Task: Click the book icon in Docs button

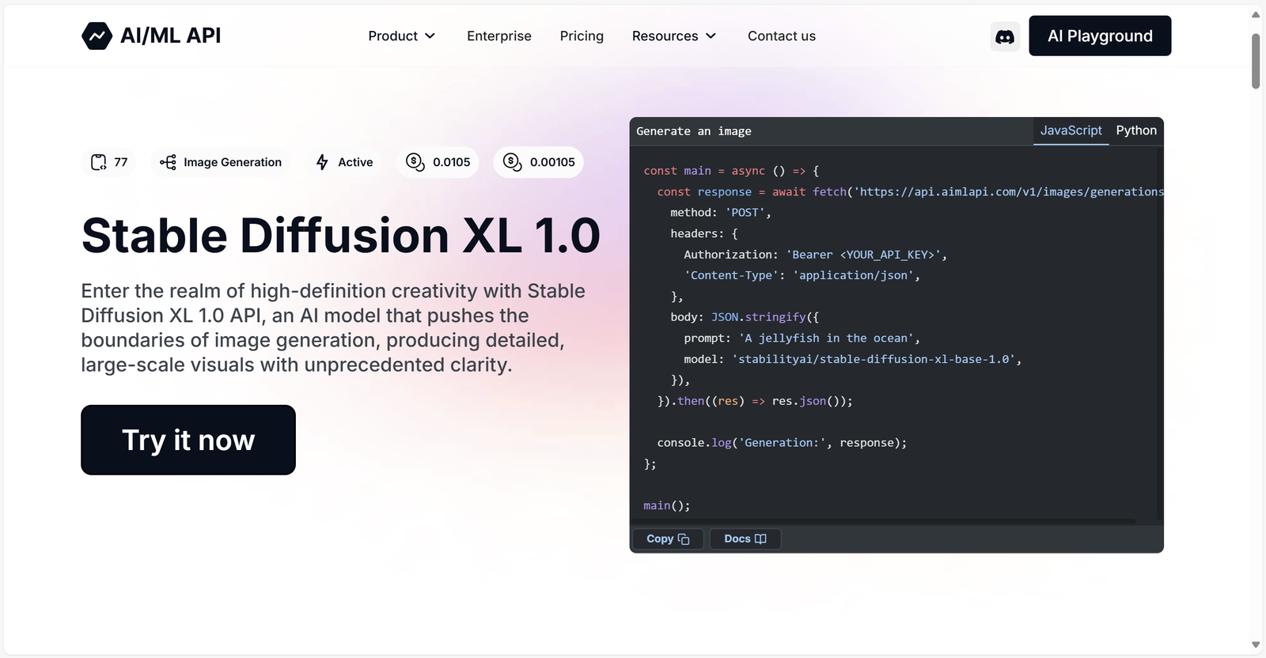Action: 760,539
